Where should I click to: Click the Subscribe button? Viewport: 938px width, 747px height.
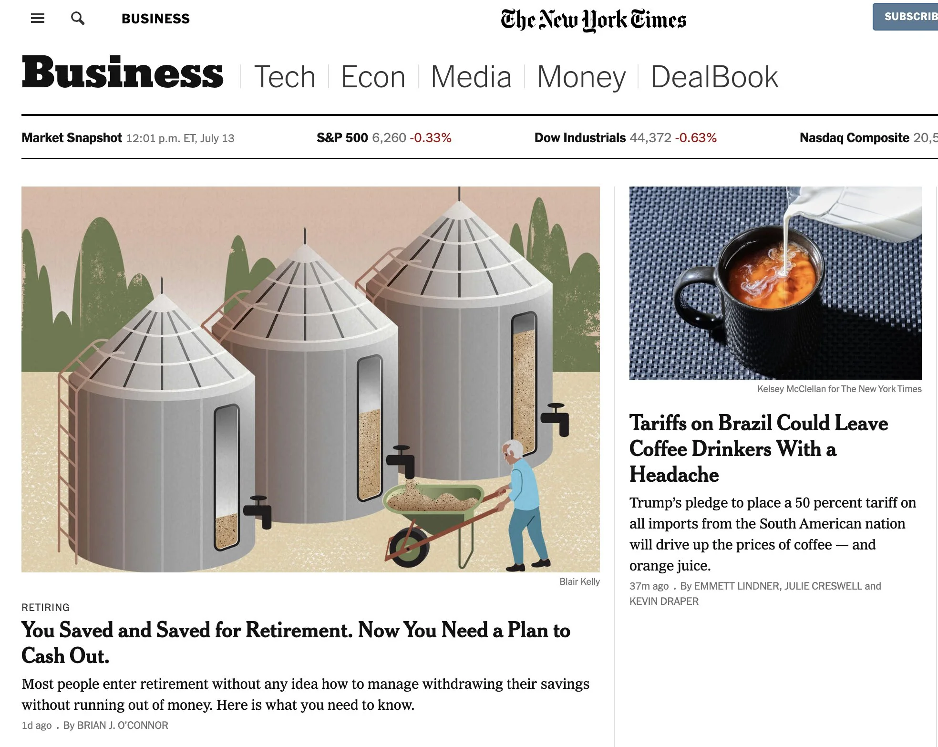point(905,17)
